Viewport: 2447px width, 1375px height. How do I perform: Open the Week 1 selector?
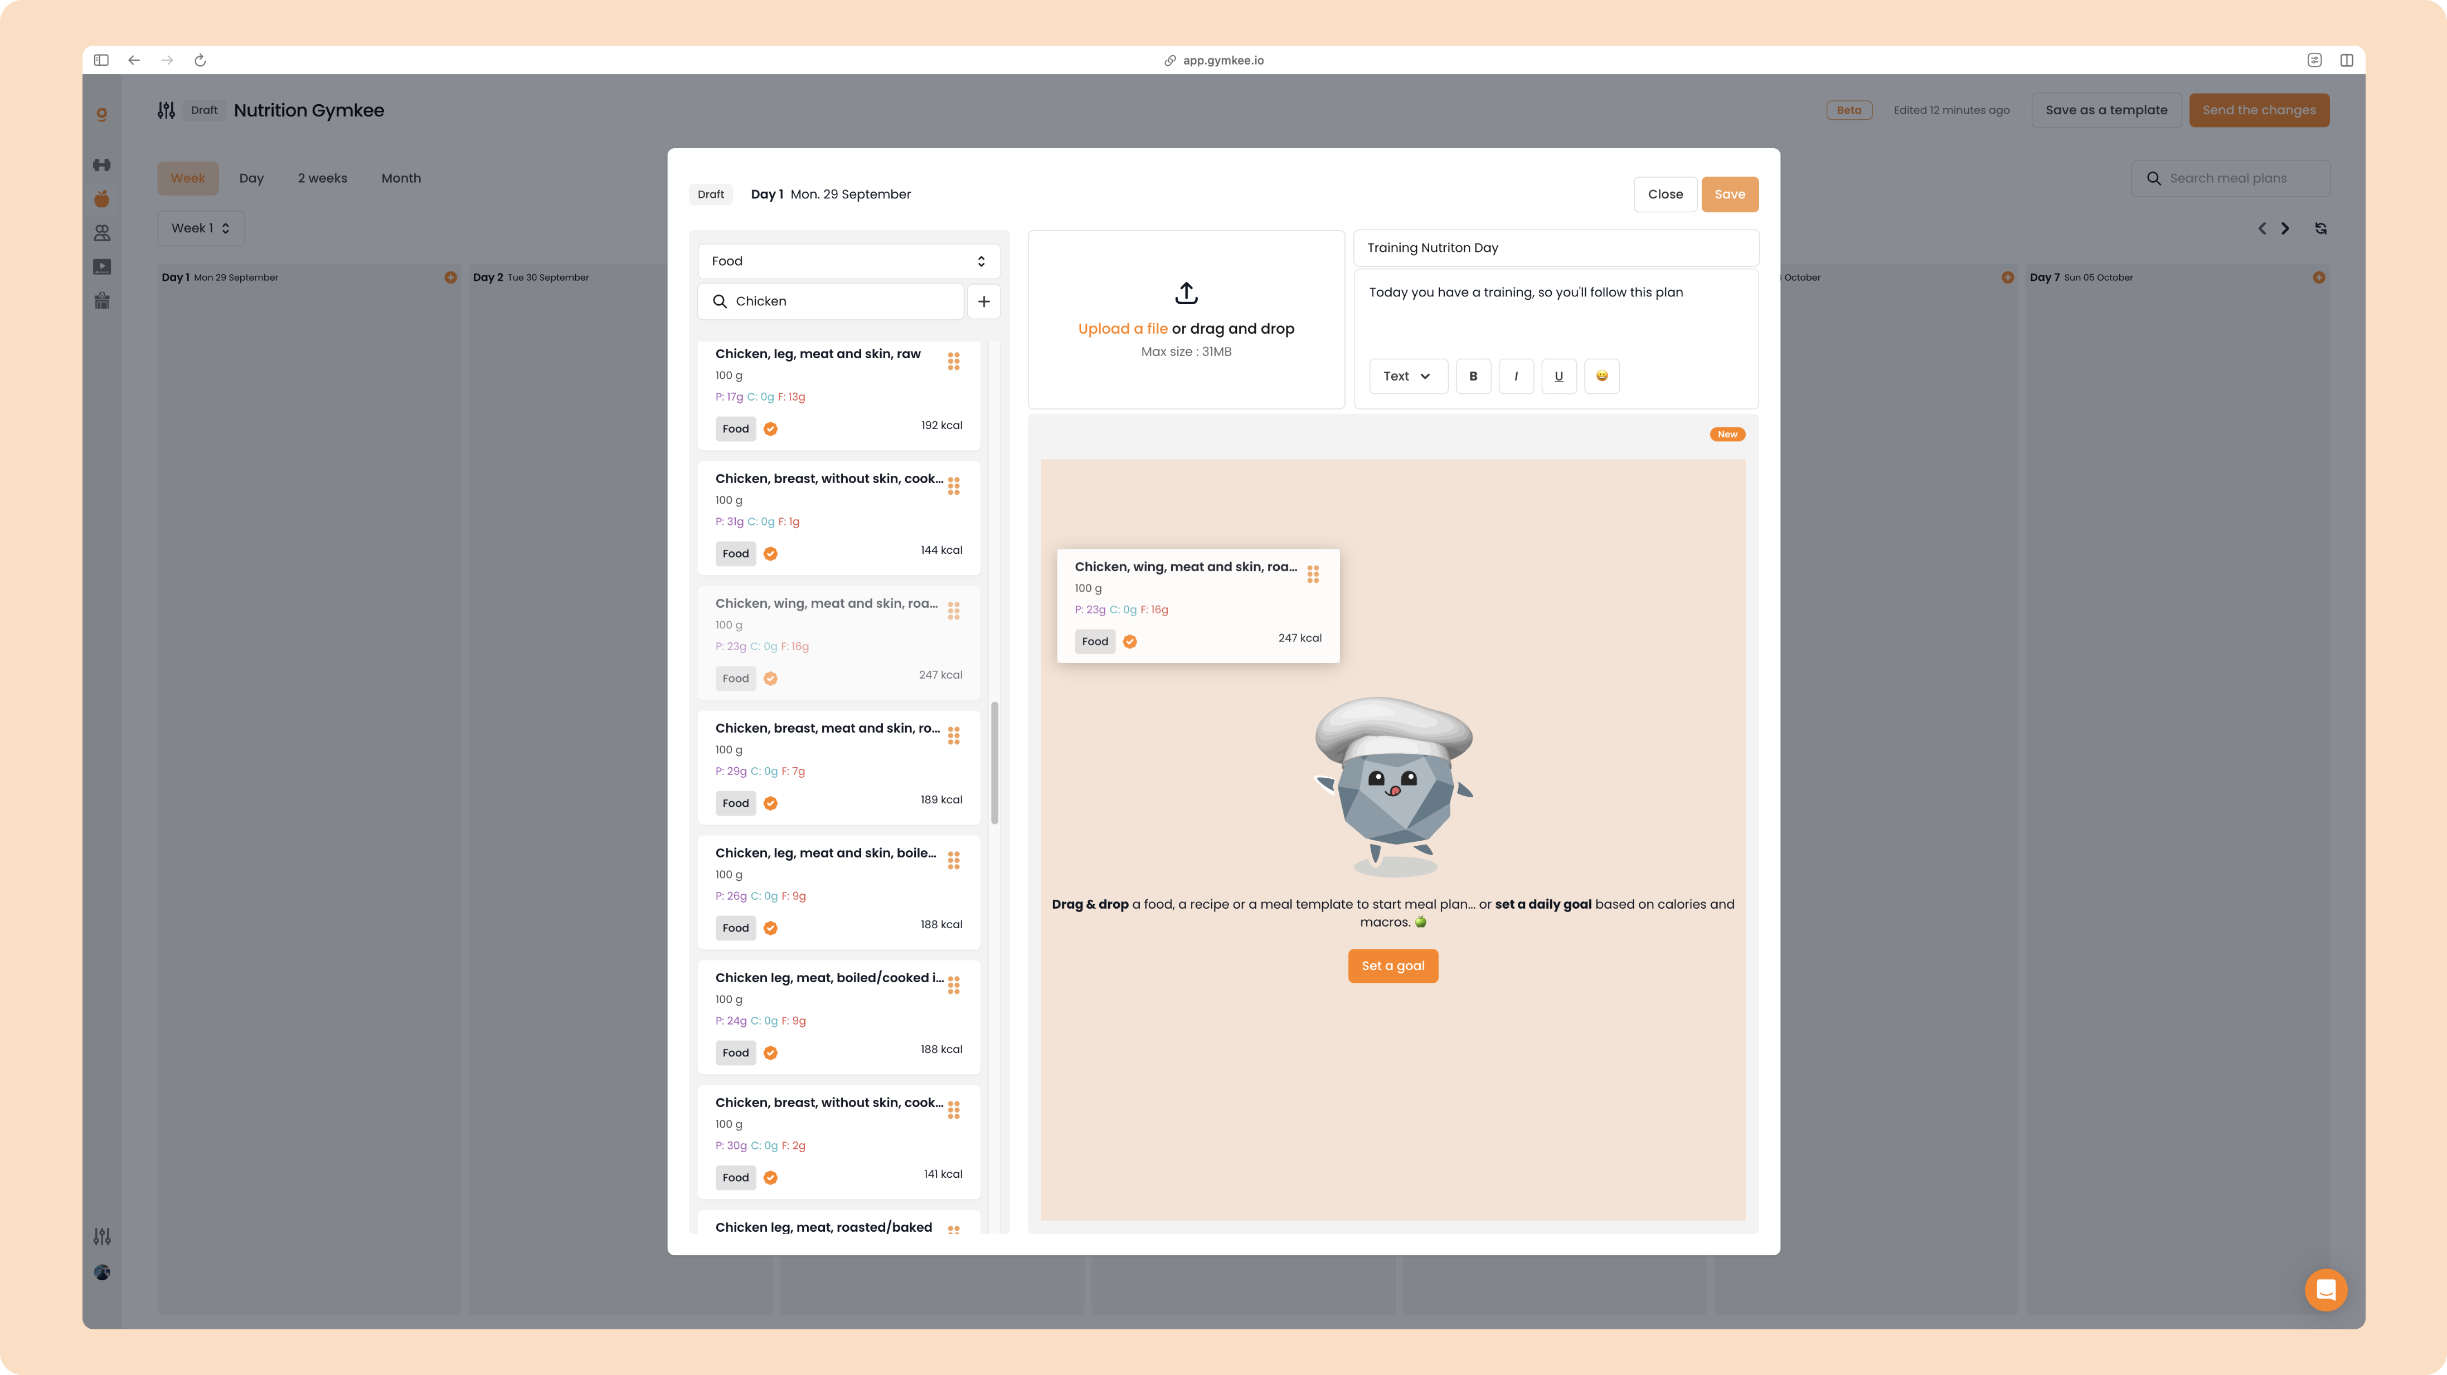click(201, 229)
